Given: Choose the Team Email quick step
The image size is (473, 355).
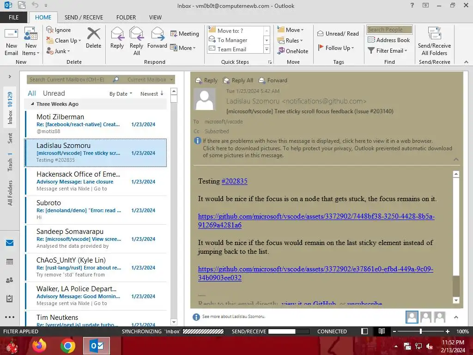Looking at the screenshot, I should (235, 49).
